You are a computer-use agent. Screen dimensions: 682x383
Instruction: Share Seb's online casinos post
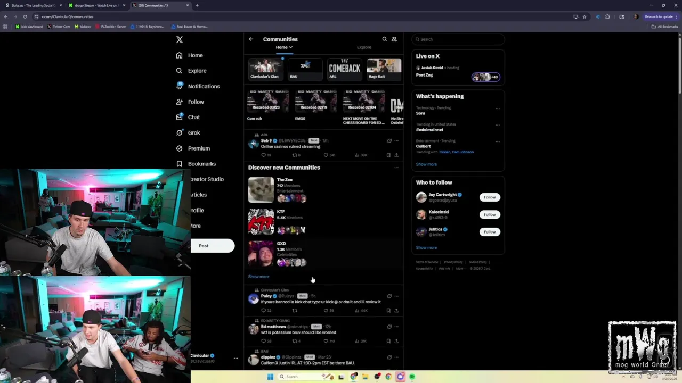coord(396,155)
